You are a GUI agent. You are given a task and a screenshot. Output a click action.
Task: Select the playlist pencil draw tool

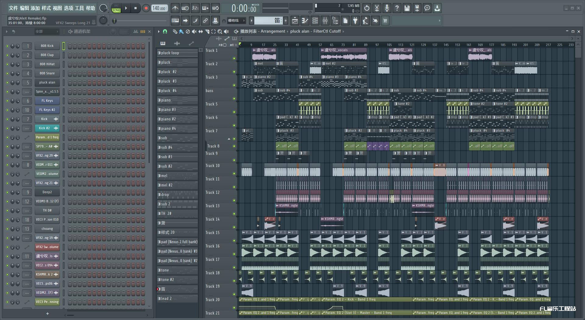tap(175, 31)
